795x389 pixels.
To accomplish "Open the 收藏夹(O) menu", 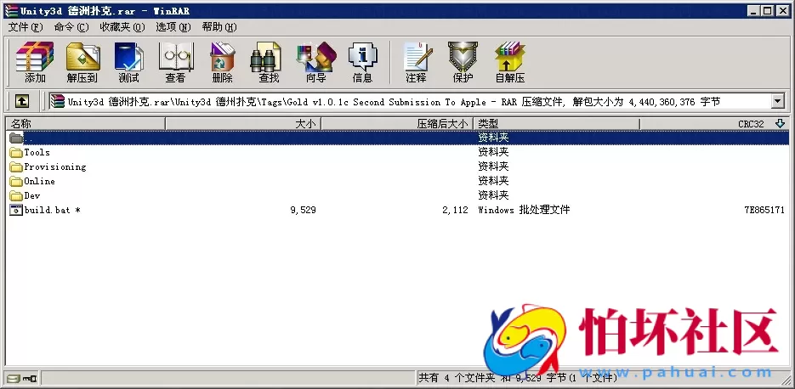I will click(x=122, y=27).
